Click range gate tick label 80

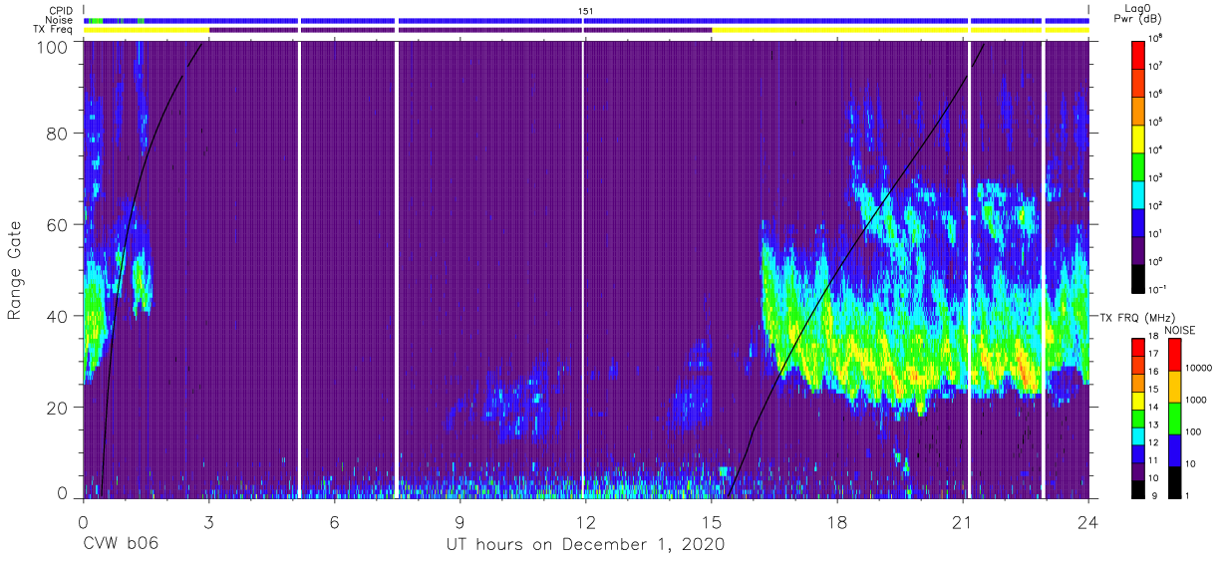[59, 134]
